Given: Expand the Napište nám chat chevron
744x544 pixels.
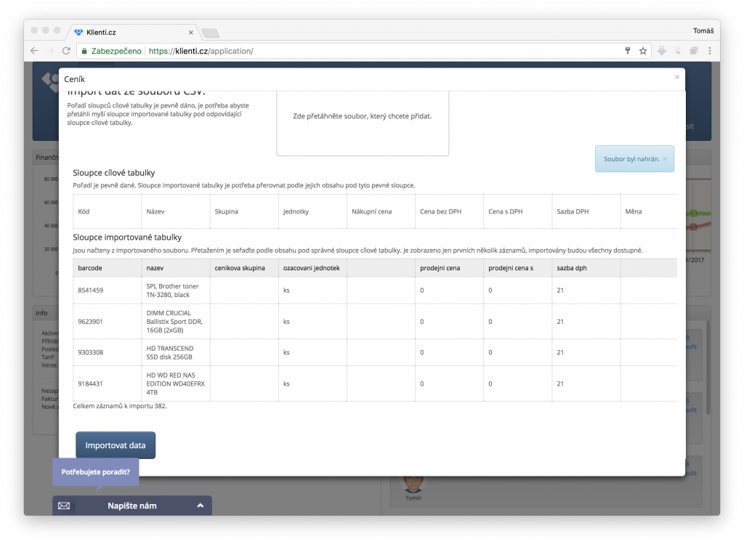Looking at the screenshot, I should [200, 506].
